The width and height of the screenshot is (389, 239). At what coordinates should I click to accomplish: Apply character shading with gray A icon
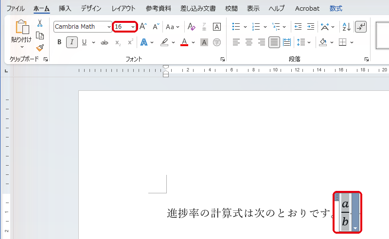click(204, 42)
